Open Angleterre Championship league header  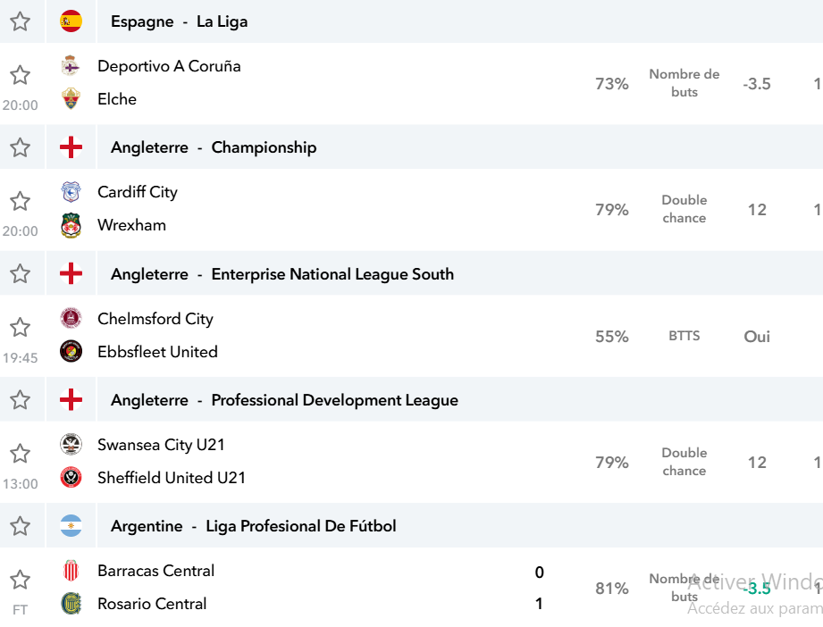tap(214, 147)
